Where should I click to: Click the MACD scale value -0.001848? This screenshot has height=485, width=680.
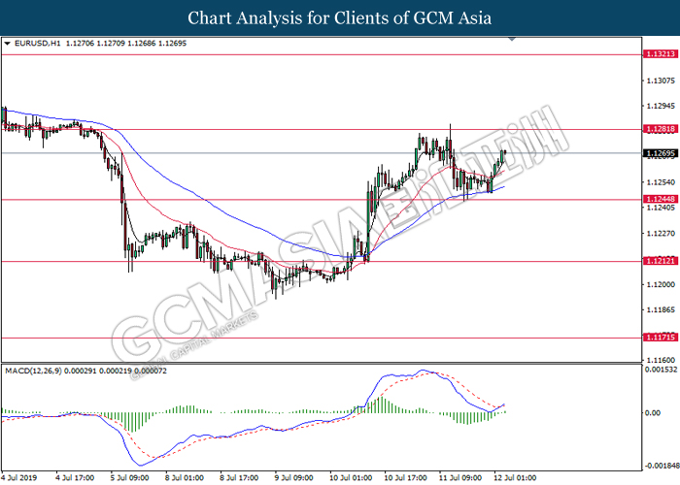point(662,466)
